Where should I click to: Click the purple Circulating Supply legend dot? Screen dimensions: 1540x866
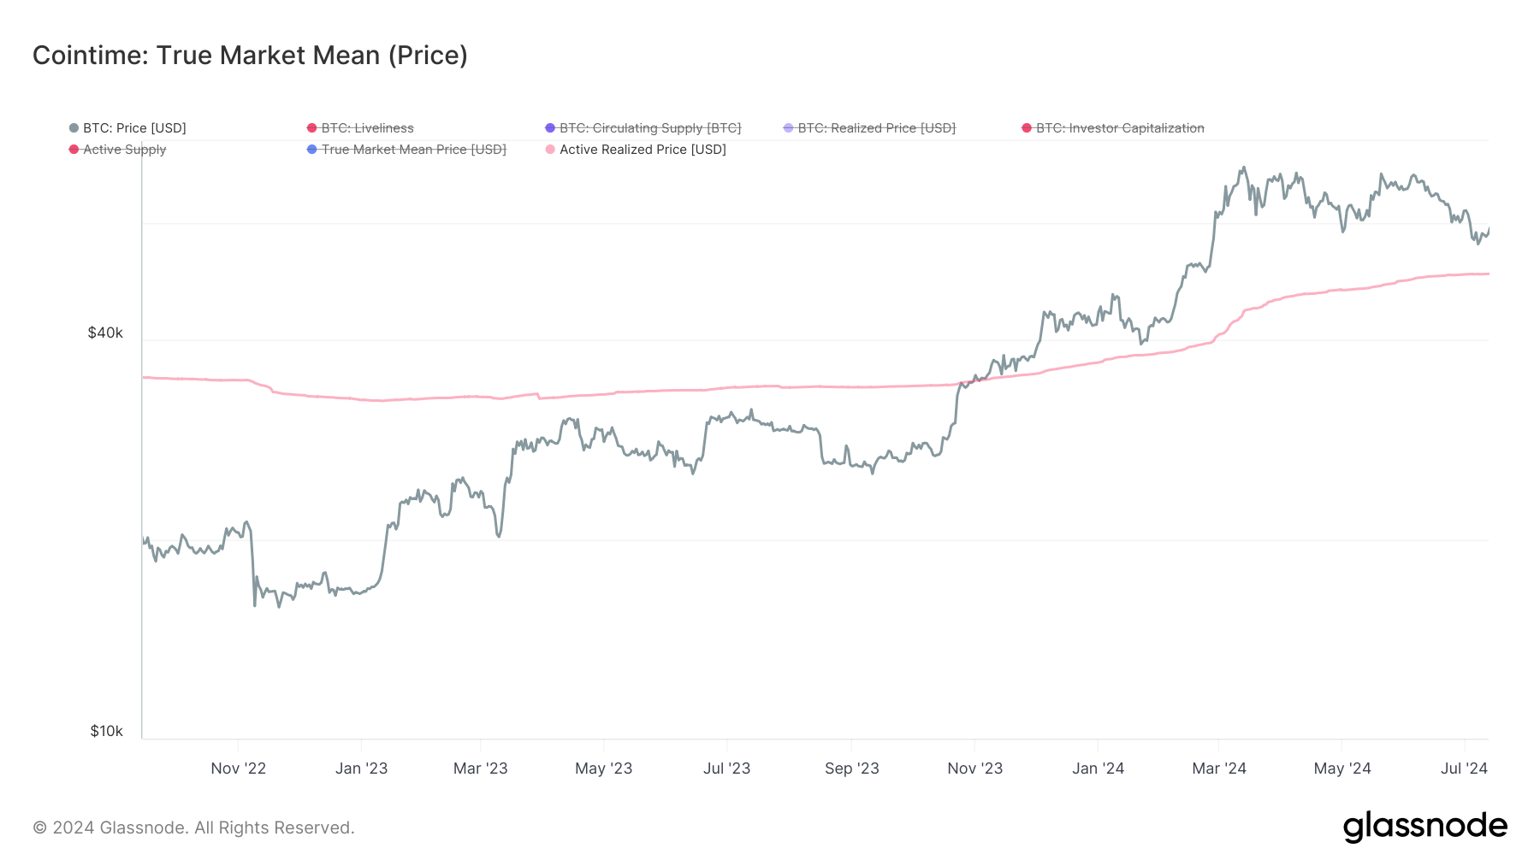[550, 128]
